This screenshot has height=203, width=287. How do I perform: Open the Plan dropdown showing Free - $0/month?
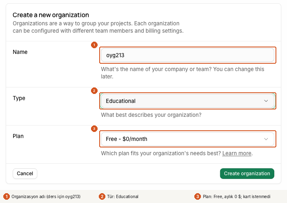click(188, 139)
